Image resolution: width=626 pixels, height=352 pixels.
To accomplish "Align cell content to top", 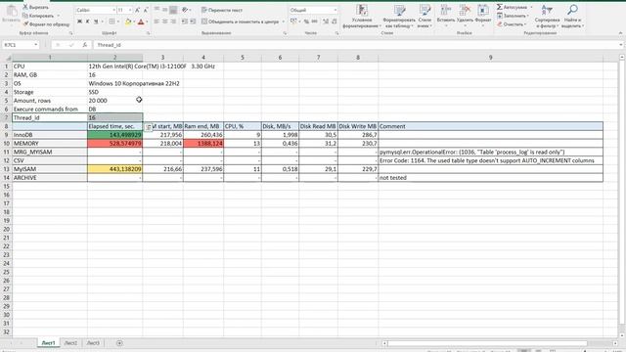I will pos(156,10).
